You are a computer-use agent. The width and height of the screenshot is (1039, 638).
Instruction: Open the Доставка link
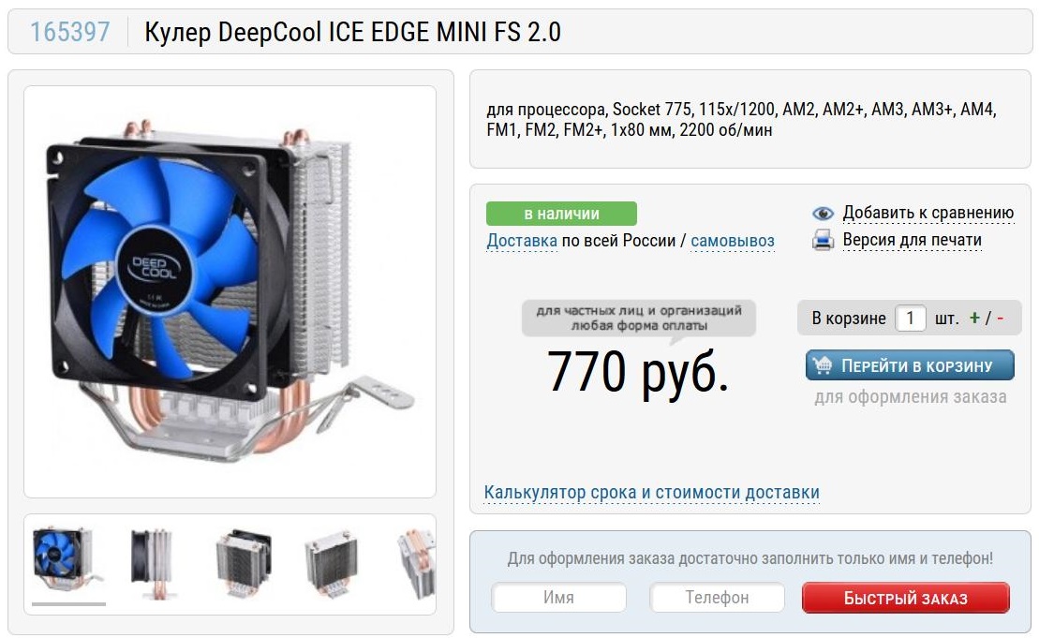[522, 241]
